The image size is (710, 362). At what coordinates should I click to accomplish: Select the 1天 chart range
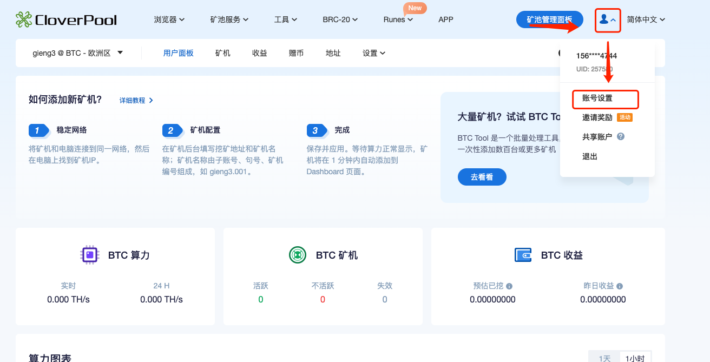pyautogui.click(x=604, y=358)
